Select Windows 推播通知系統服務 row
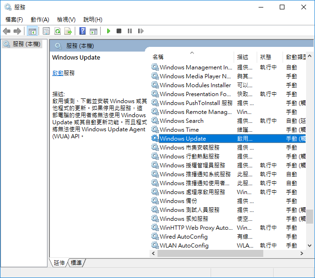 228,174
